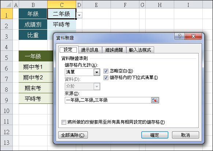The height and width of the screenshot is (151, 213).
Task: Toggle the 忽略空白 checkbox
Action: (x=106, y=71)
